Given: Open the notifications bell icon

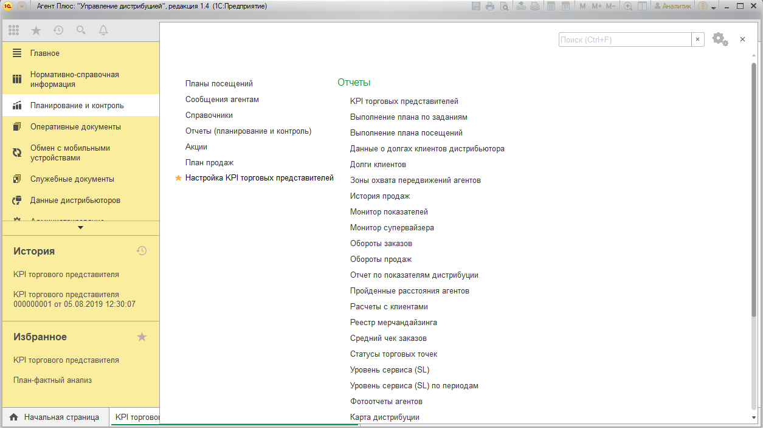Looking at the screenshot, I should [103, 30].
